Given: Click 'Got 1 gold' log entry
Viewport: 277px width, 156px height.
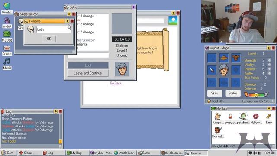Looking at the screenshot, I should click(9, 141).
